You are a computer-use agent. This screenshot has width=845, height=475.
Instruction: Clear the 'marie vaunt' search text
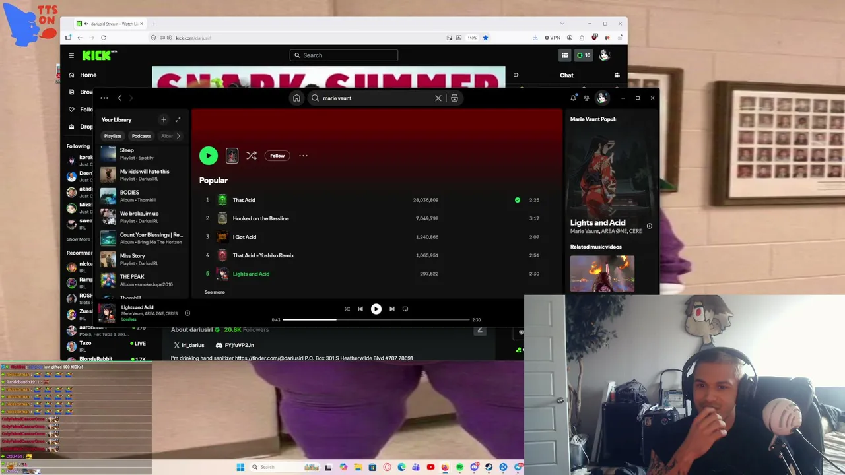click(x=438, y=98)
